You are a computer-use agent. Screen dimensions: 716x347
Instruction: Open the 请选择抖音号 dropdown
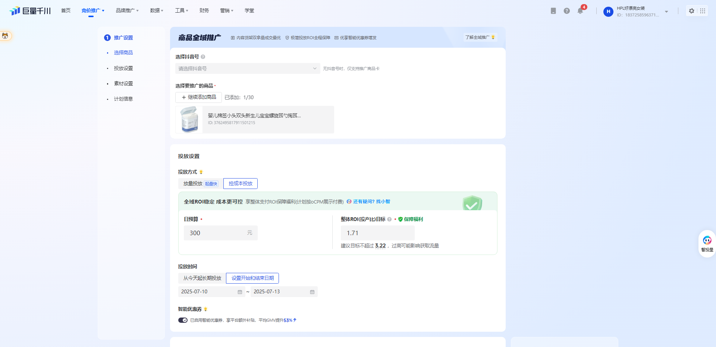point(247,69)
